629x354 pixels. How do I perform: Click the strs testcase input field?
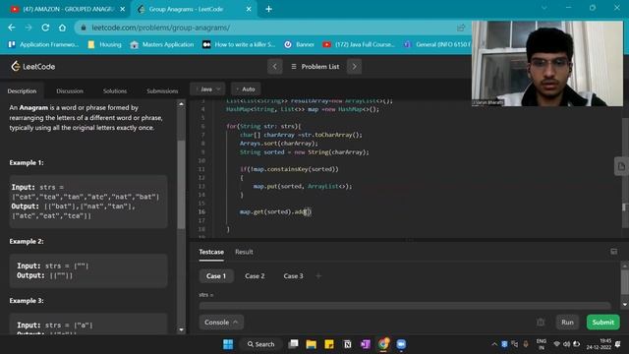pos(405,306)
